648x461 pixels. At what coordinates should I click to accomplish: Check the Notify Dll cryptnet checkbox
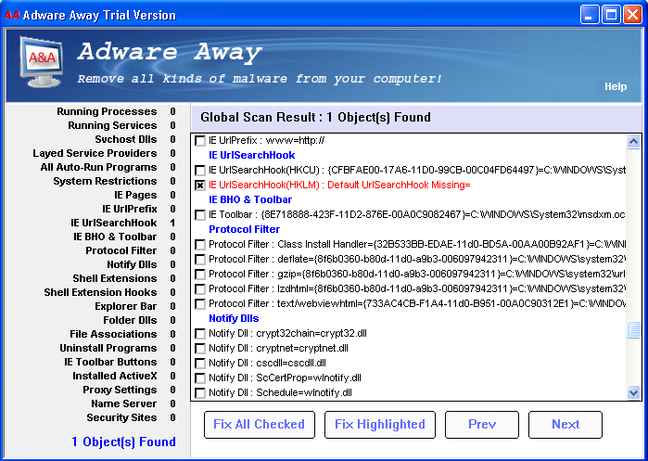200,349
